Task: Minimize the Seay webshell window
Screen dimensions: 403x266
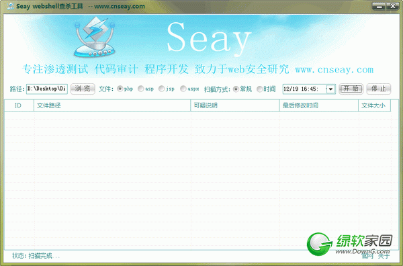Action: click(x=379, y=6)
